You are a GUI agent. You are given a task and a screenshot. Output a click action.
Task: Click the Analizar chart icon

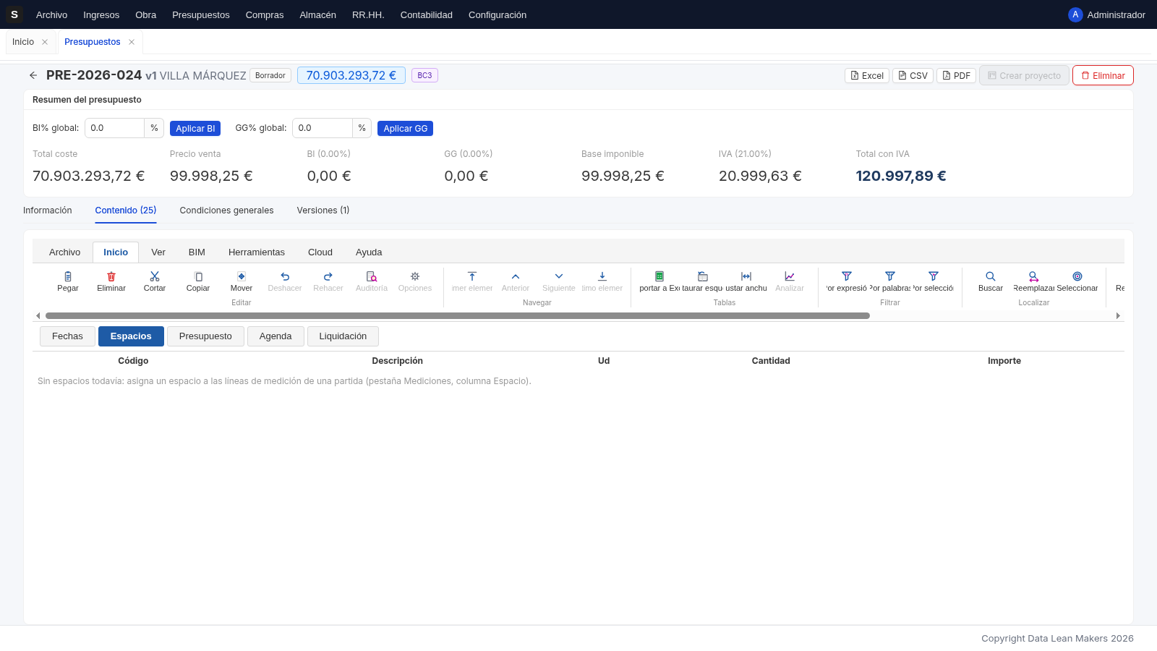[790, 276]
